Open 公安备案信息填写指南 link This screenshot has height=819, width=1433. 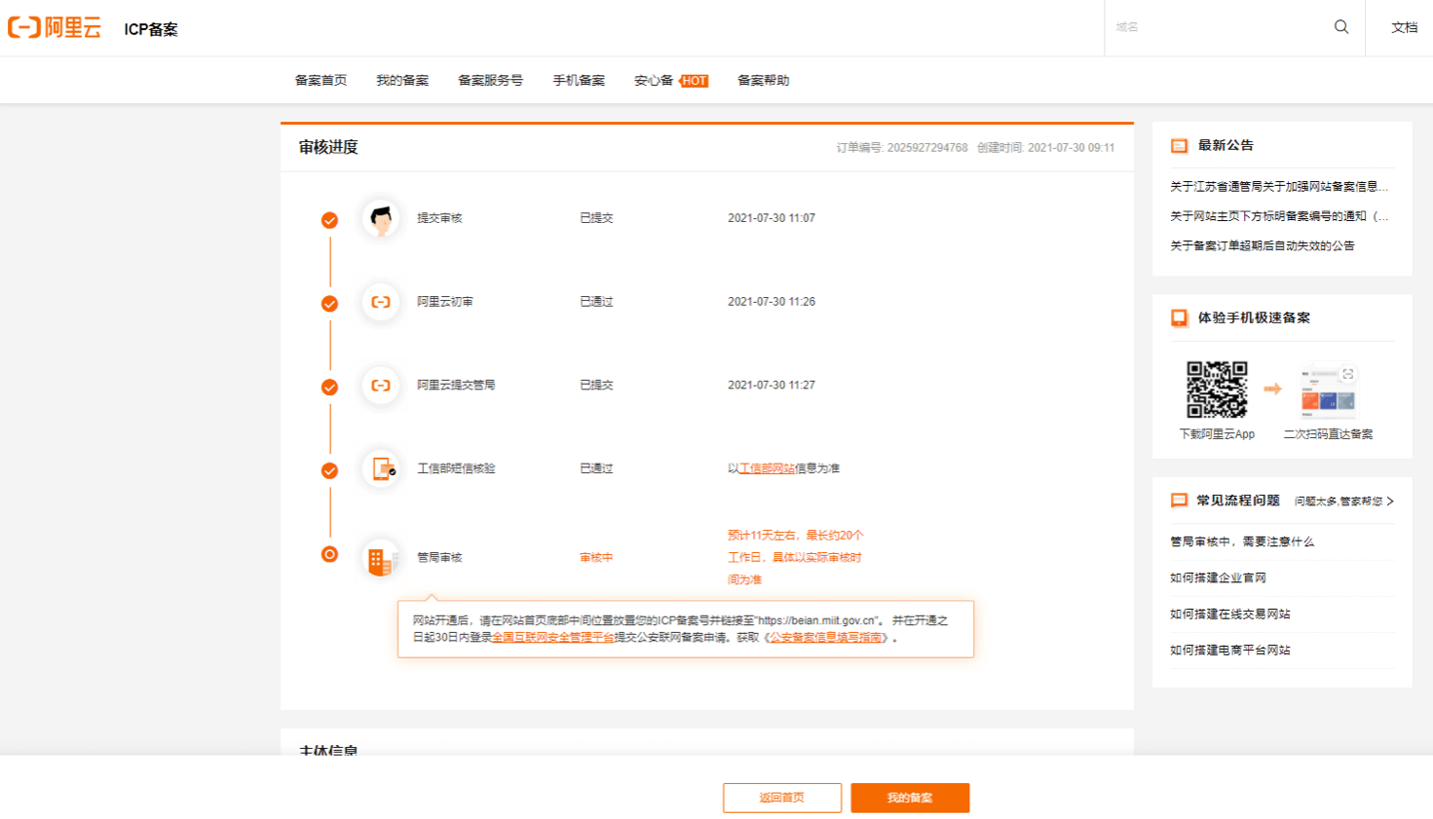(x=825, y=638)
